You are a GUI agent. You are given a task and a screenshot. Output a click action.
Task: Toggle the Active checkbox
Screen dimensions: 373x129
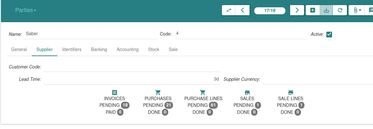329,35
